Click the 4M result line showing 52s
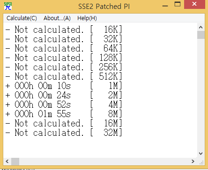Screen dimensions: 208x170 [x=64, y=104]
